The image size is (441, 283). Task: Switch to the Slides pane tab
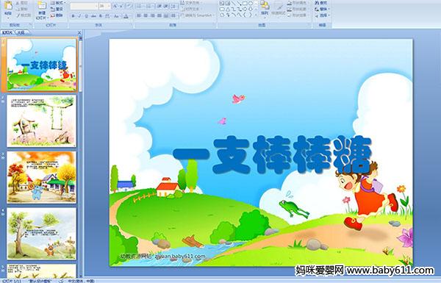click(7, 32)
